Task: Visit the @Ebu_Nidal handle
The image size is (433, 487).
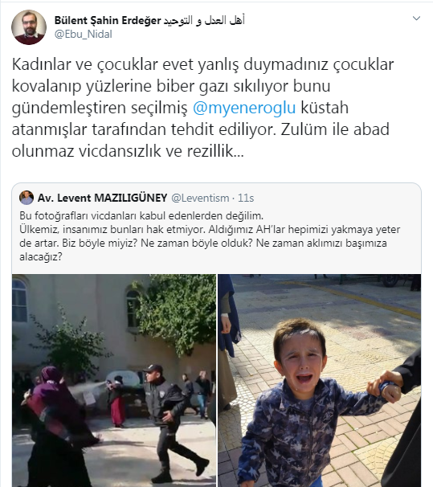Action: (x=84, y=35)
